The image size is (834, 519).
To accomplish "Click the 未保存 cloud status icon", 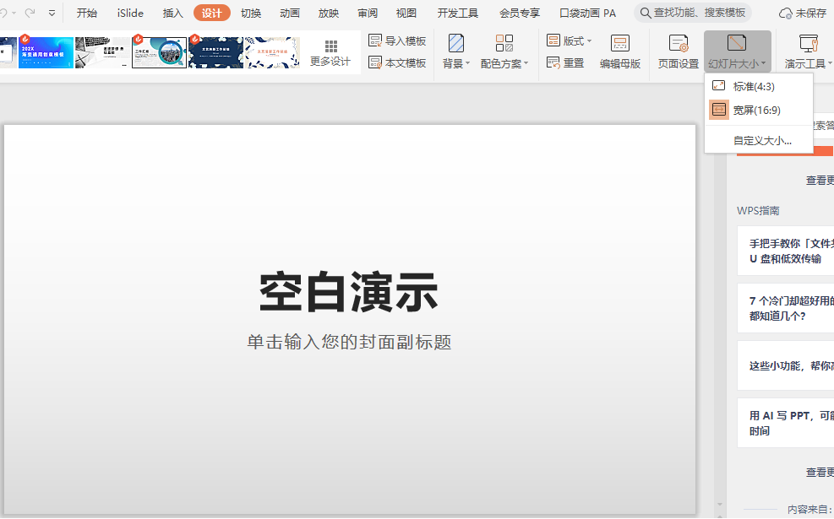I will [785, 14].
